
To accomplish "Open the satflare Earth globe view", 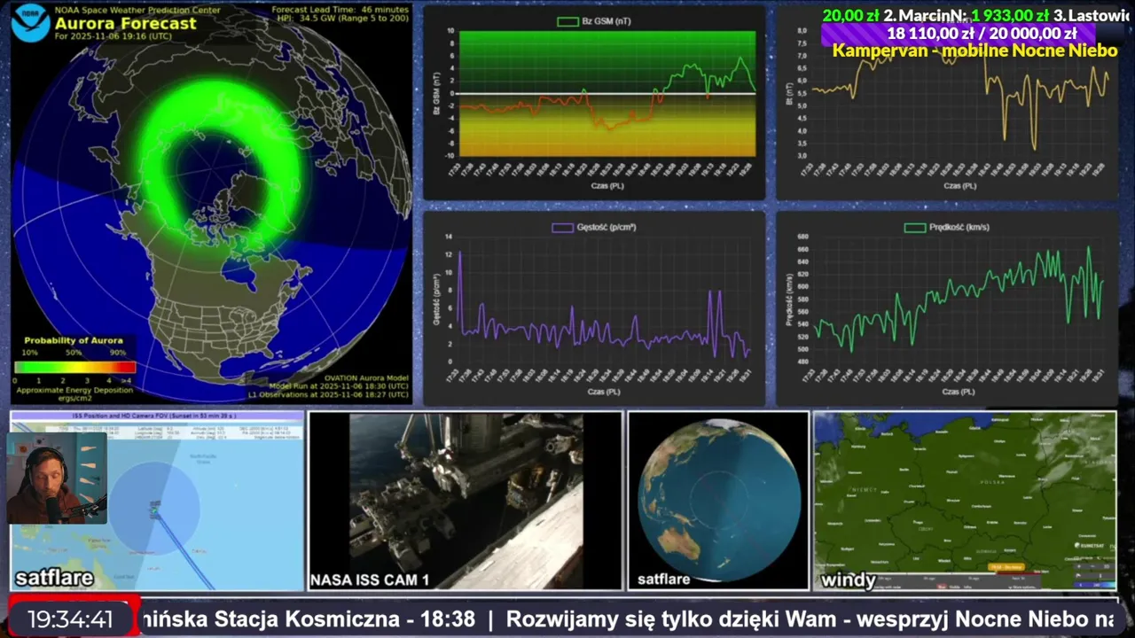I will click(x=718, y=501).
